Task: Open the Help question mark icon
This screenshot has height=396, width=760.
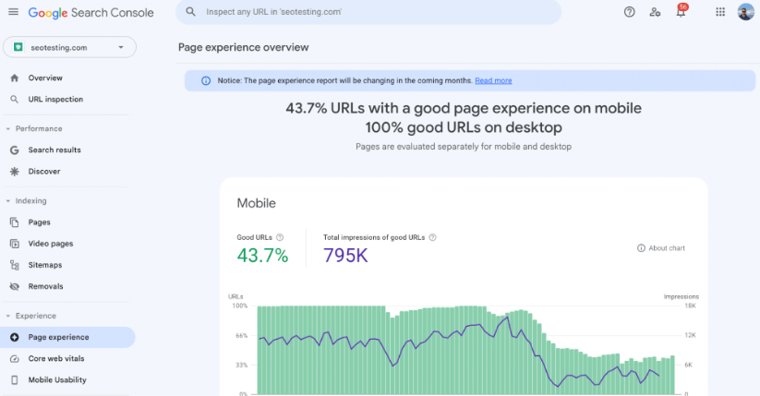Action: click(x=629, y=12)
